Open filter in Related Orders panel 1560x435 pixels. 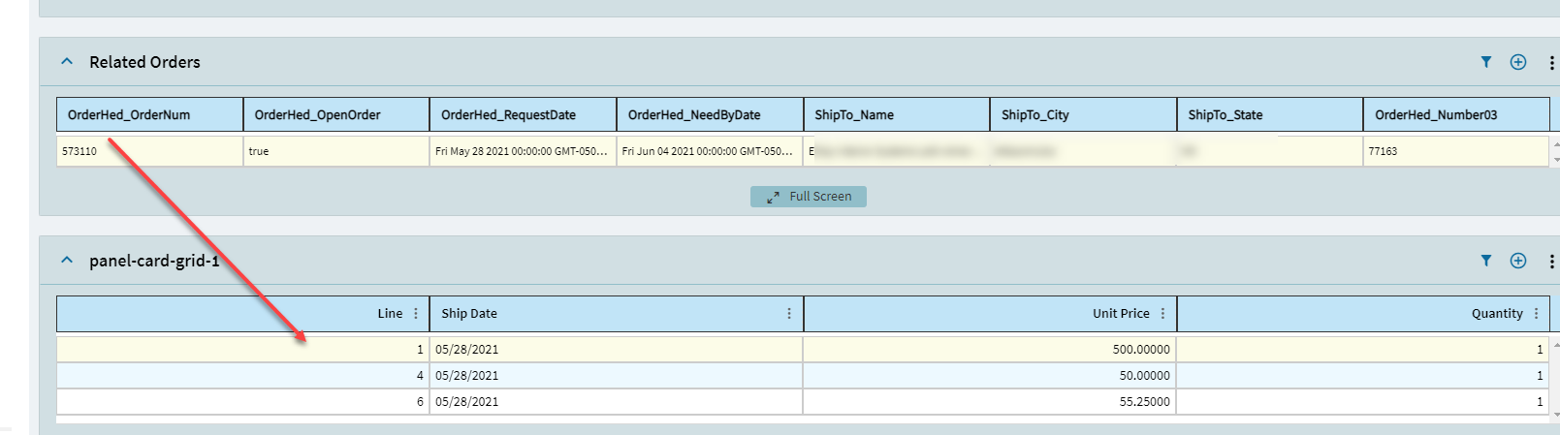[x=1485, y=62]
